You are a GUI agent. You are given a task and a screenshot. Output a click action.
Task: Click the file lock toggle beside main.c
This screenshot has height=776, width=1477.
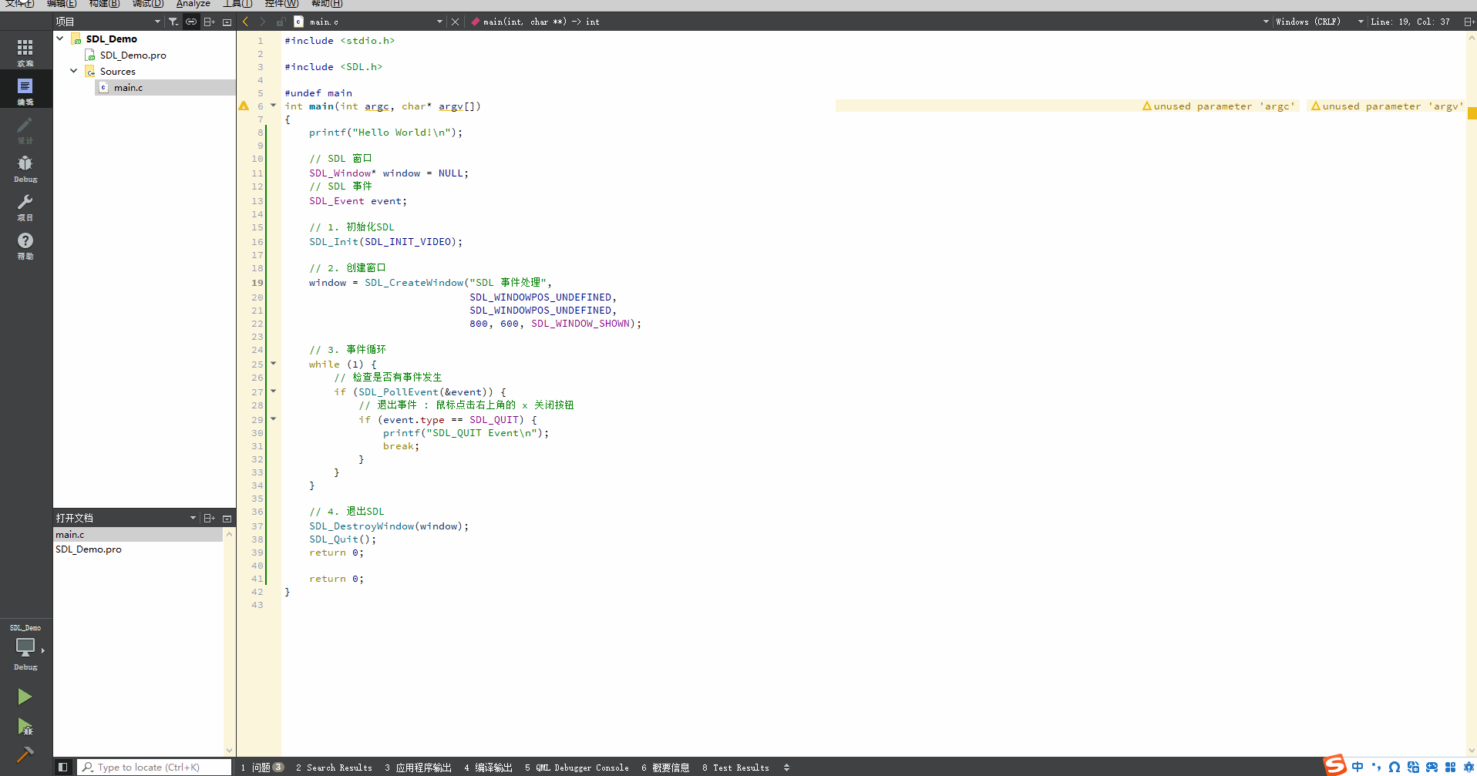click(281, 22)
